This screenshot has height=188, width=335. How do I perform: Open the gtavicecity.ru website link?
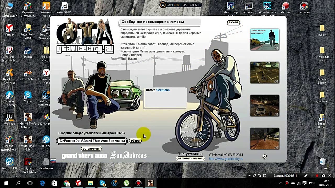[x=226, y=159]
